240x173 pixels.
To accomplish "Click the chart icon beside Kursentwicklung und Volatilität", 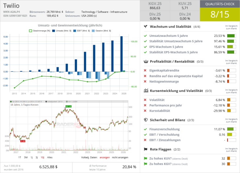I will (146, 91).
